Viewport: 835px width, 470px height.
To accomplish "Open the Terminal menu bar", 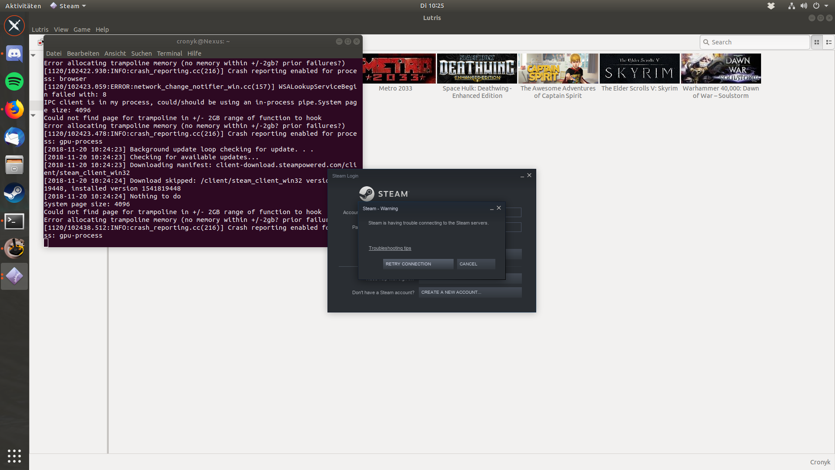I will (x=170, y=54).
